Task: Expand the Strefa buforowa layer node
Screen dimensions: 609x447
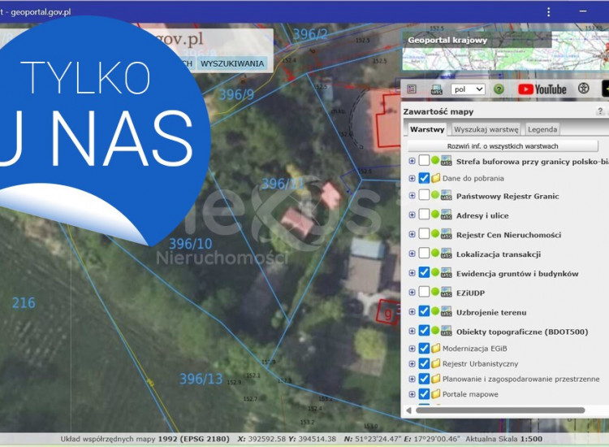Action: coord(412,161)
